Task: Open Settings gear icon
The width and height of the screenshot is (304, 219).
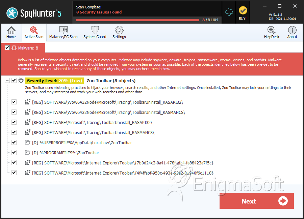Action: coord(119,33)
